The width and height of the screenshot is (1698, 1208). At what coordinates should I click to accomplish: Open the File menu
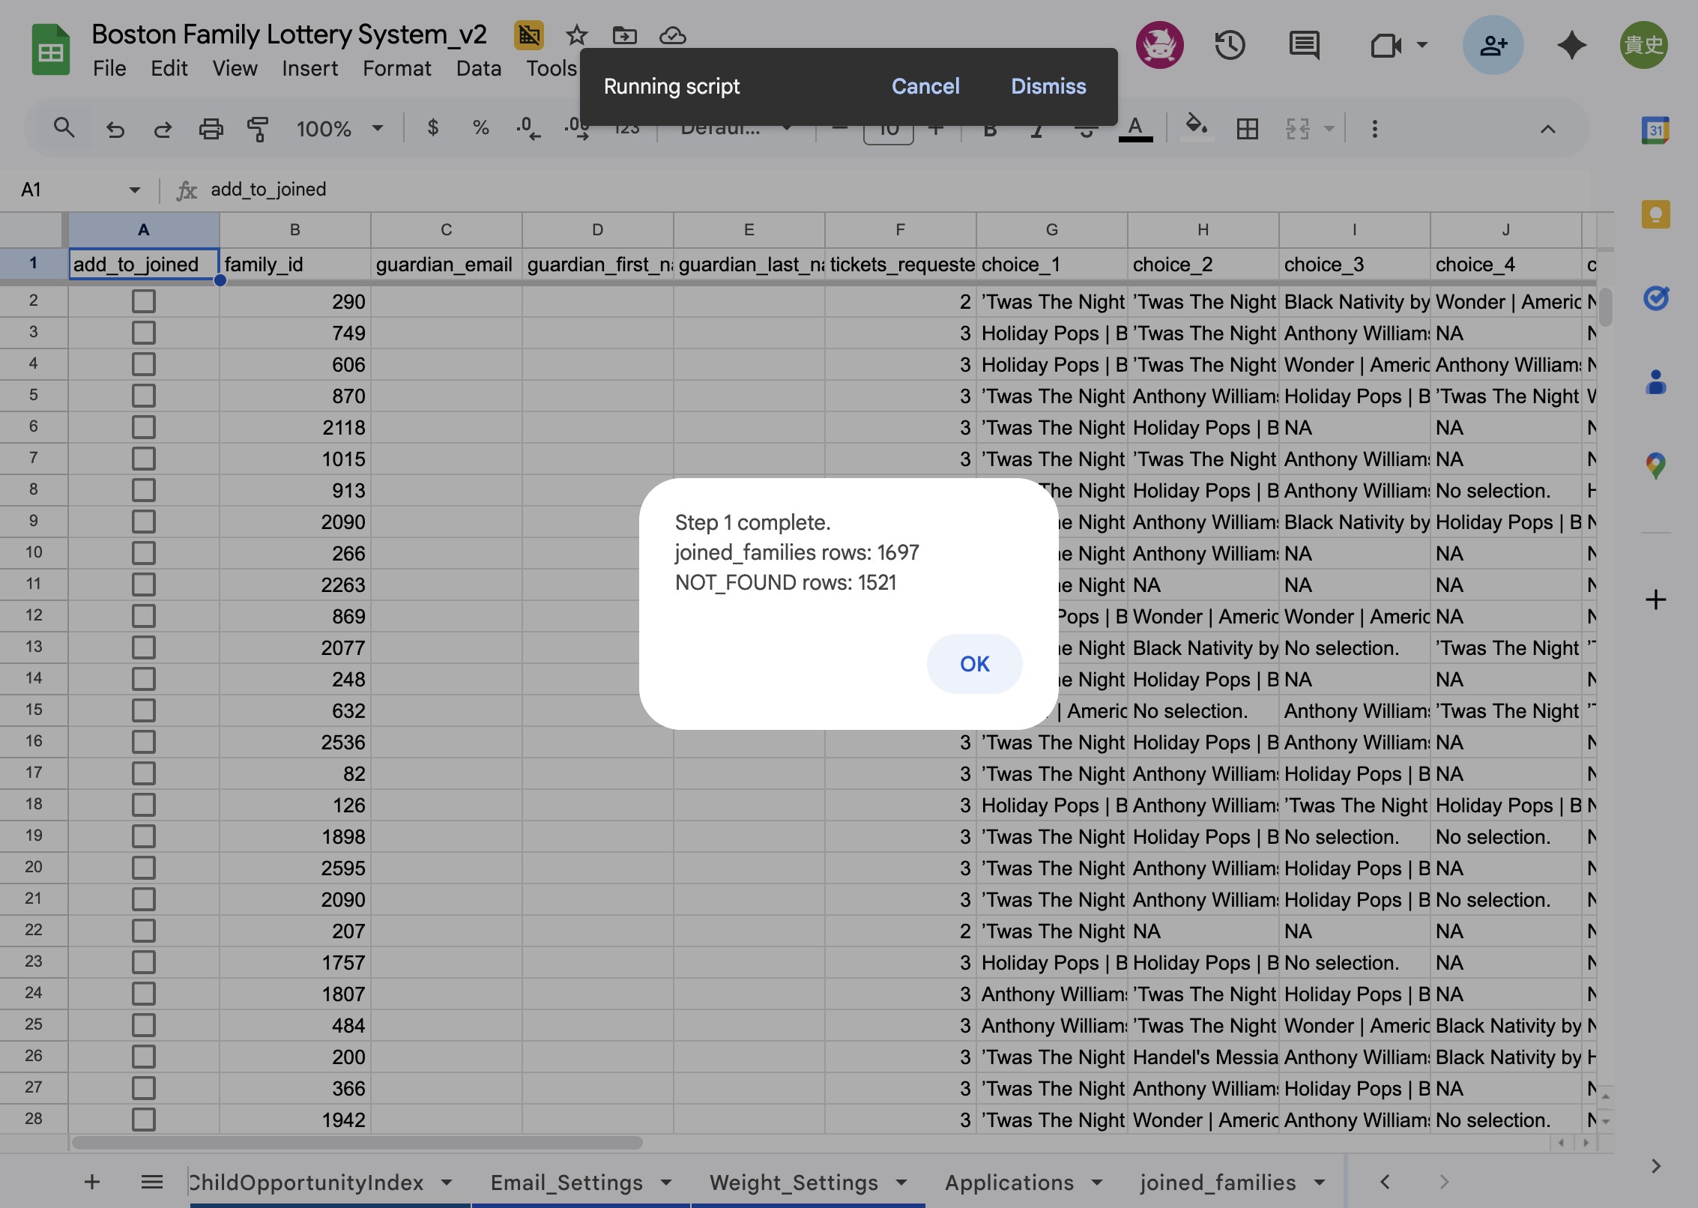click(x=109, y=68)
